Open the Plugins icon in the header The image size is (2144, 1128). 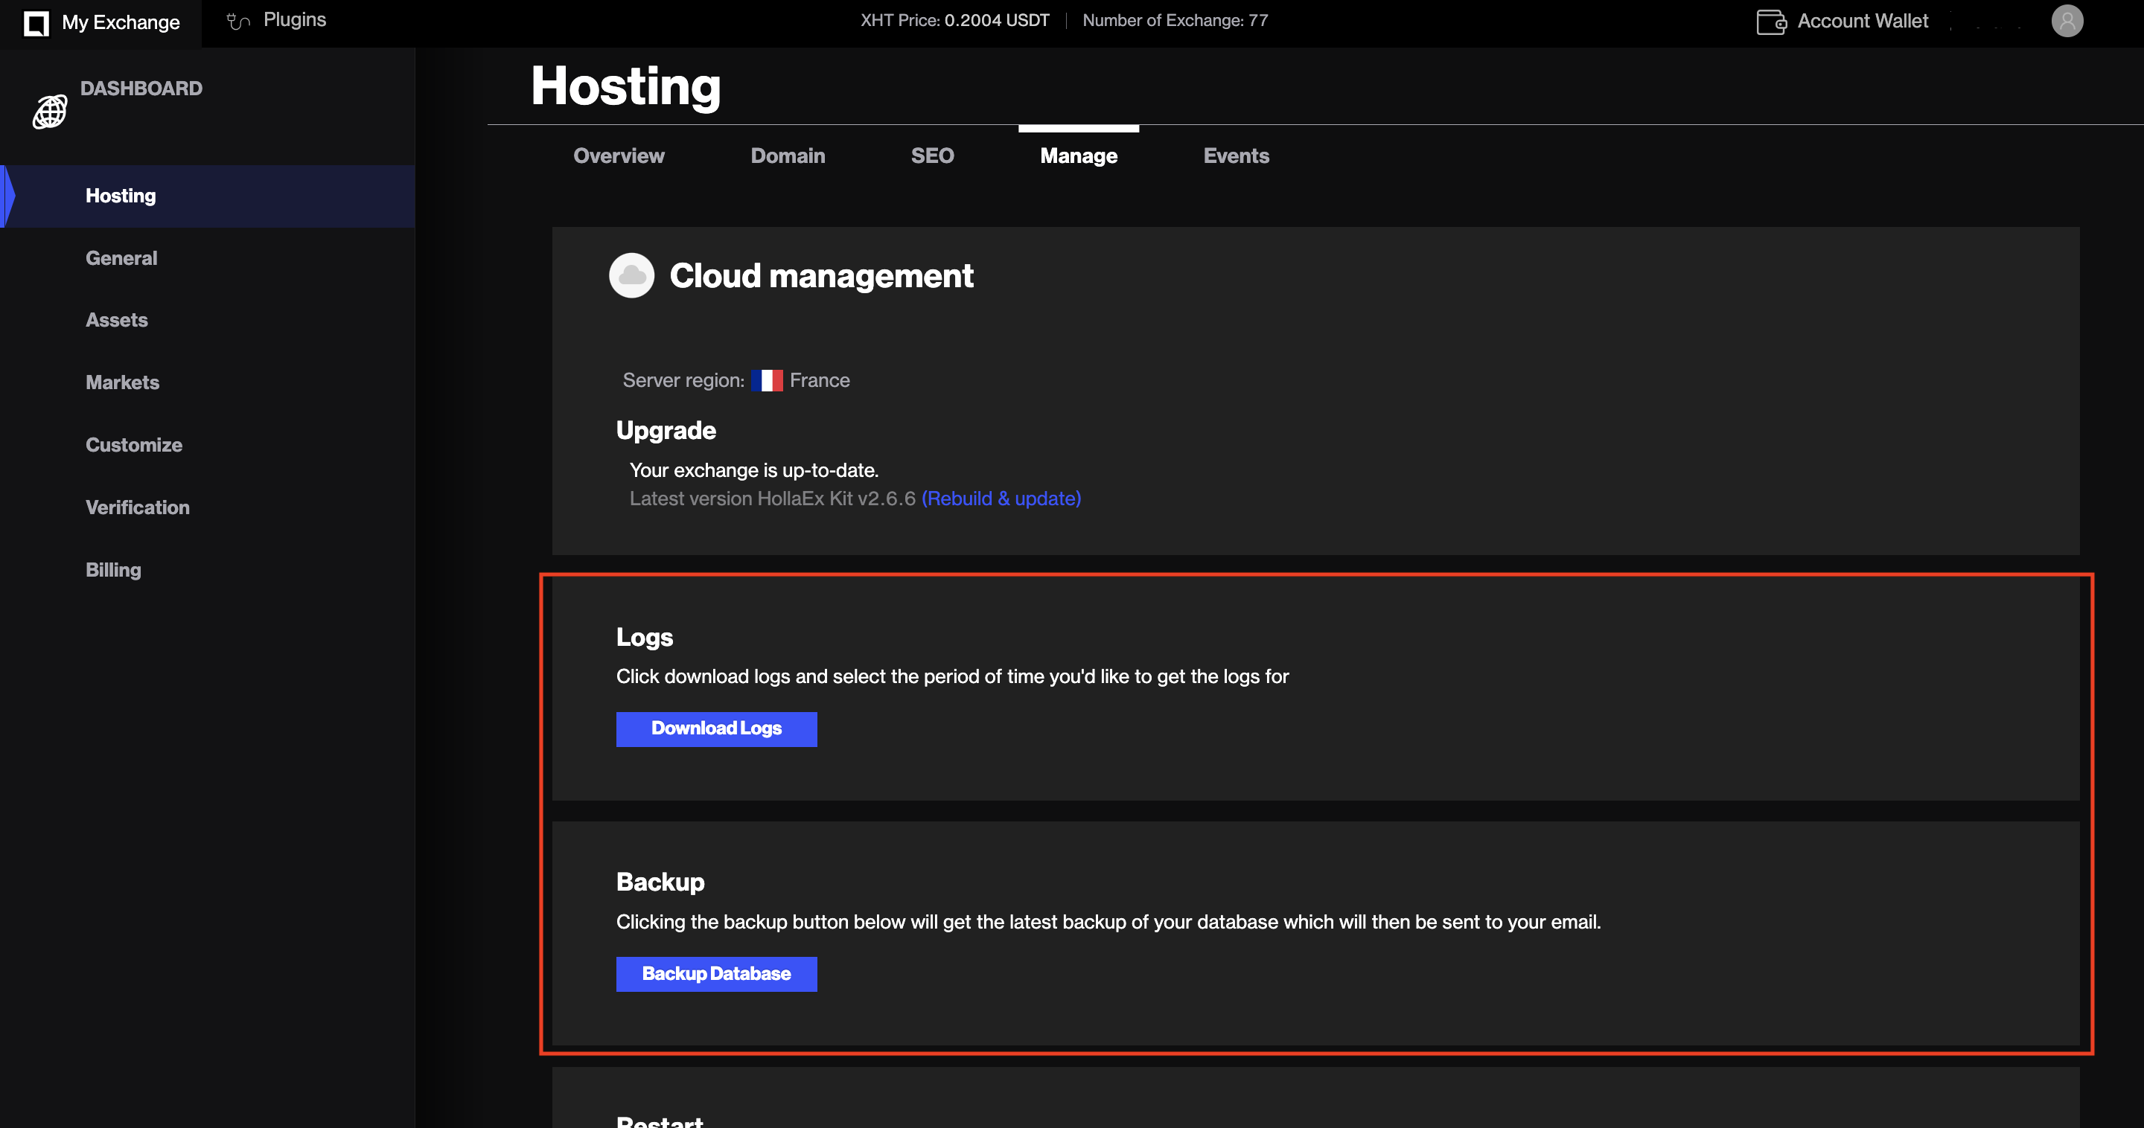[x=238, y=21]
